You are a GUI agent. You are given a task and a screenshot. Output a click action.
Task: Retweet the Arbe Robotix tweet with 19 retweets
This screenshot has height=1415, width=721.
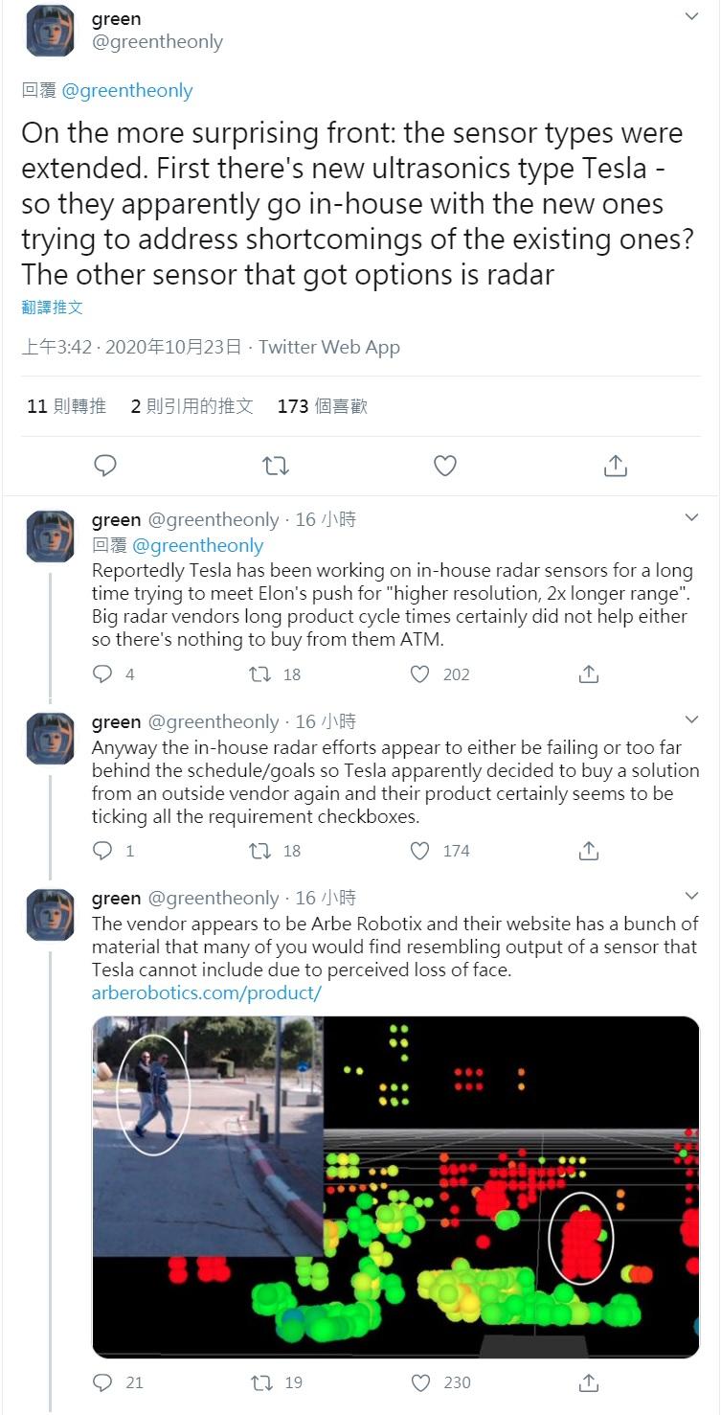(260, 1382)
